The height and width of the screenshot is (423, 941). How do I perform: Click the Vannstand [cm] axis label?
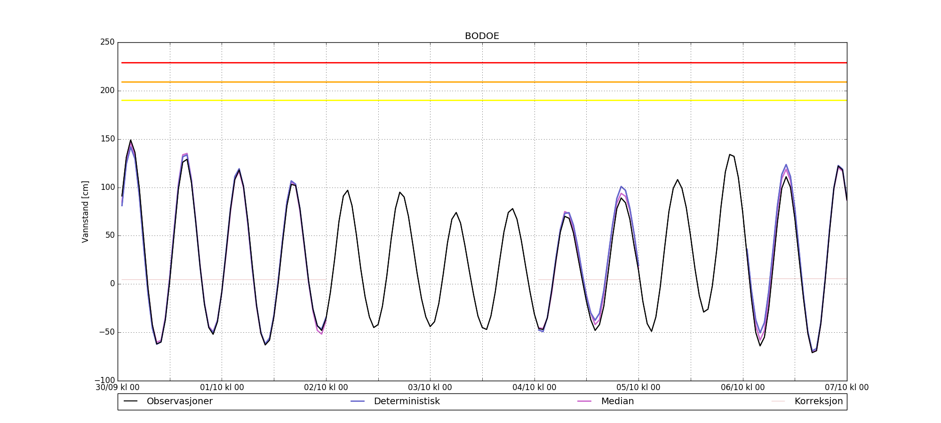(x=85, y=211)
